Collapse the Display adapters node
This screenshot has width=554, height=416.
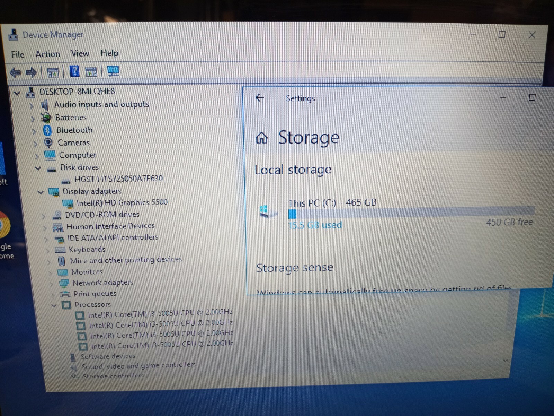[x=41, y=192]
